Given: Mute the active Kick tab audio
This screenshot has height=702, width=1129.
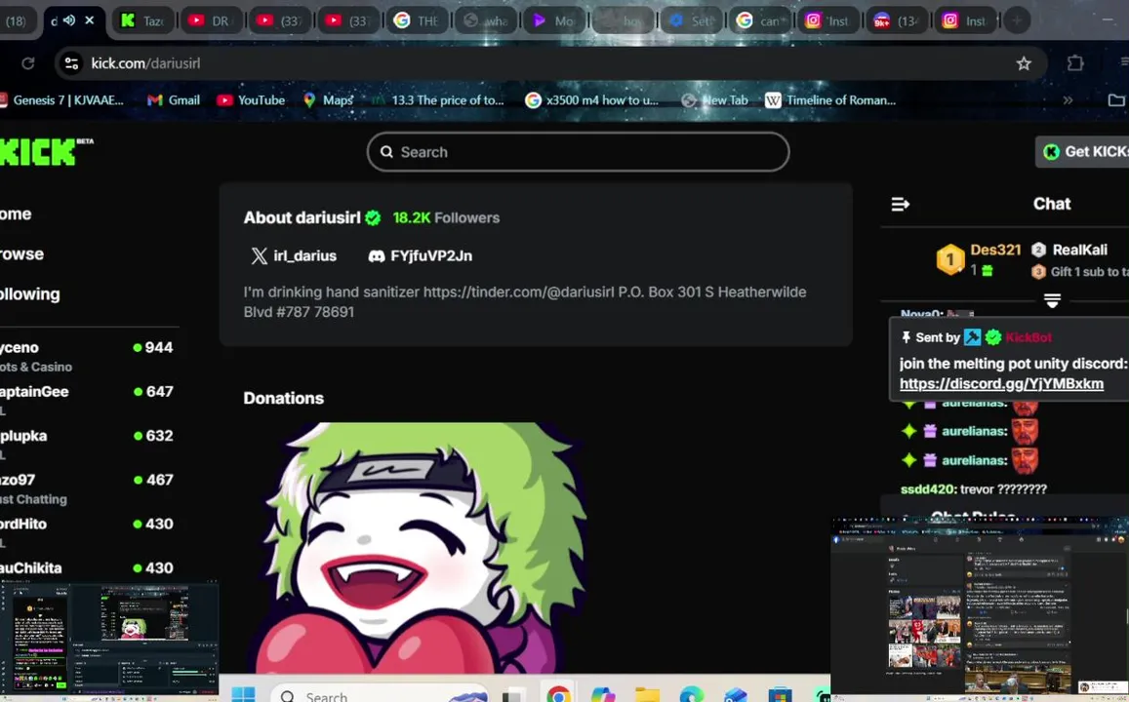Looking at the screenshot, I should (x=69, y=20).
